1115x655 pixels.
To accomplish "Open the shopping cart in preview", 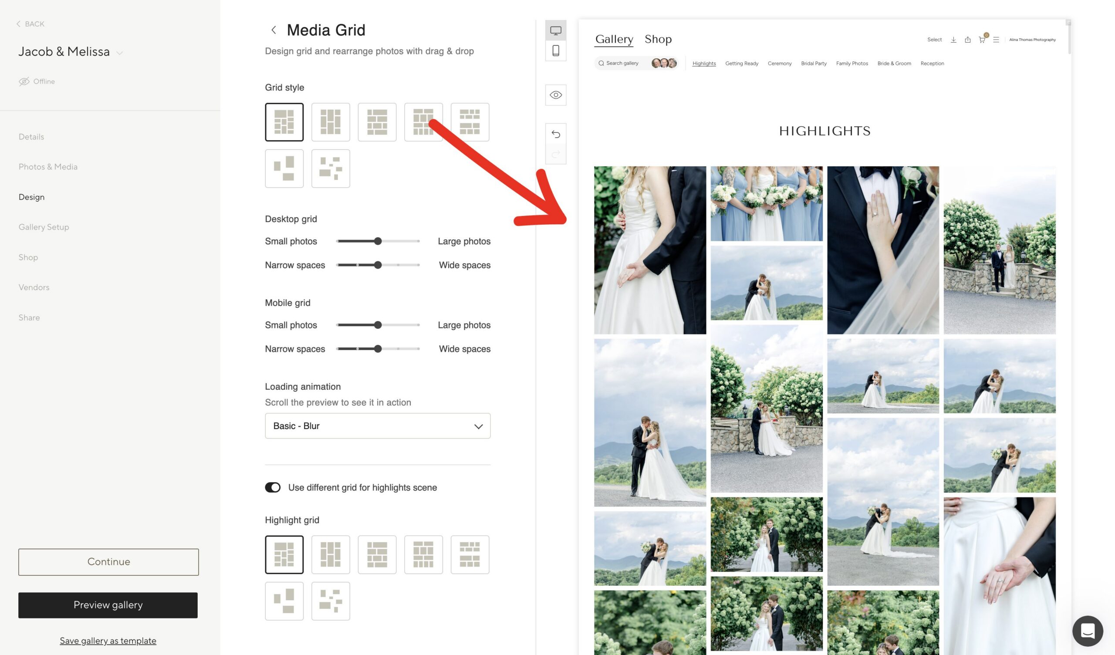I will click(x=982, y=40).
